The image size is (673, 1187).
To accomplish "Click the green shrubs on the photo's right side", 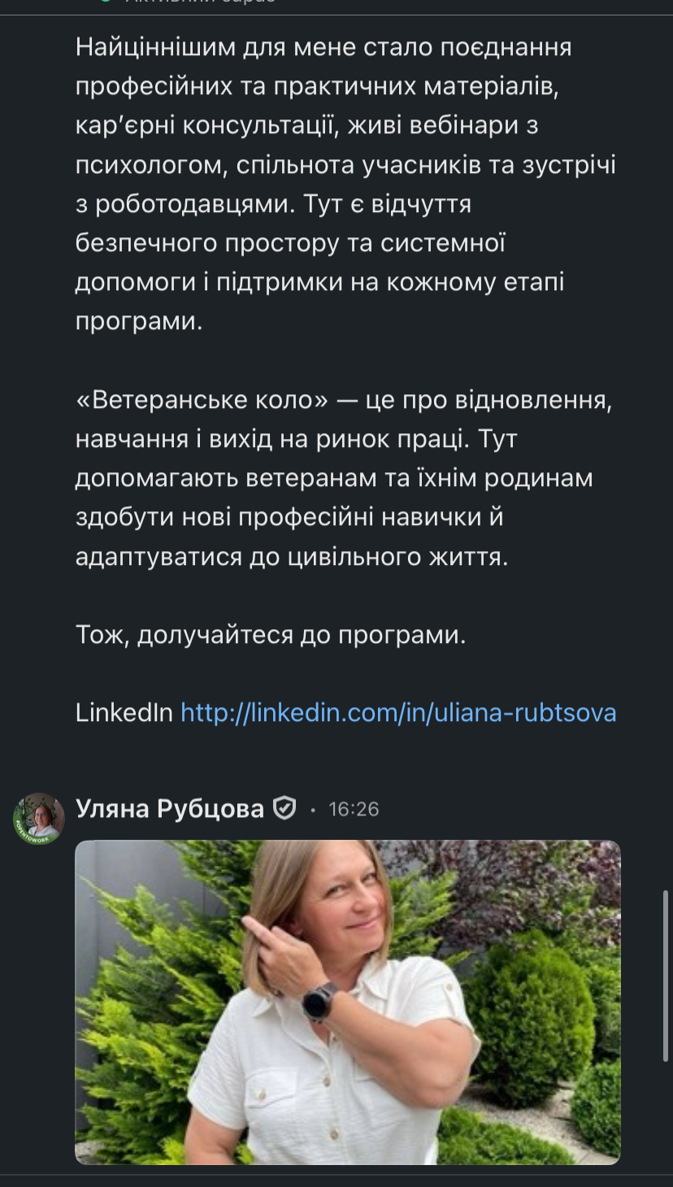I will tap(536, 1008).
